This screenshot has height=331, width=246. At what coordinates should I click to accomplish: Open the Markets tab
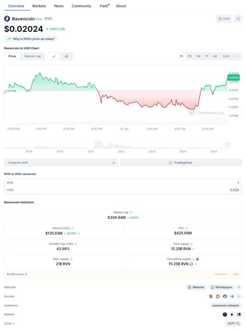(39, 6)
